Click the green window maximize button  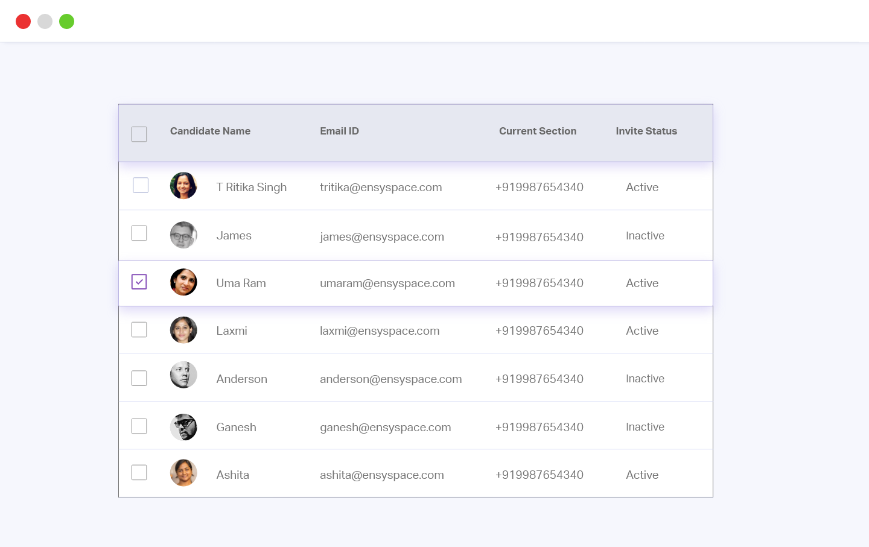pos(66,22)
